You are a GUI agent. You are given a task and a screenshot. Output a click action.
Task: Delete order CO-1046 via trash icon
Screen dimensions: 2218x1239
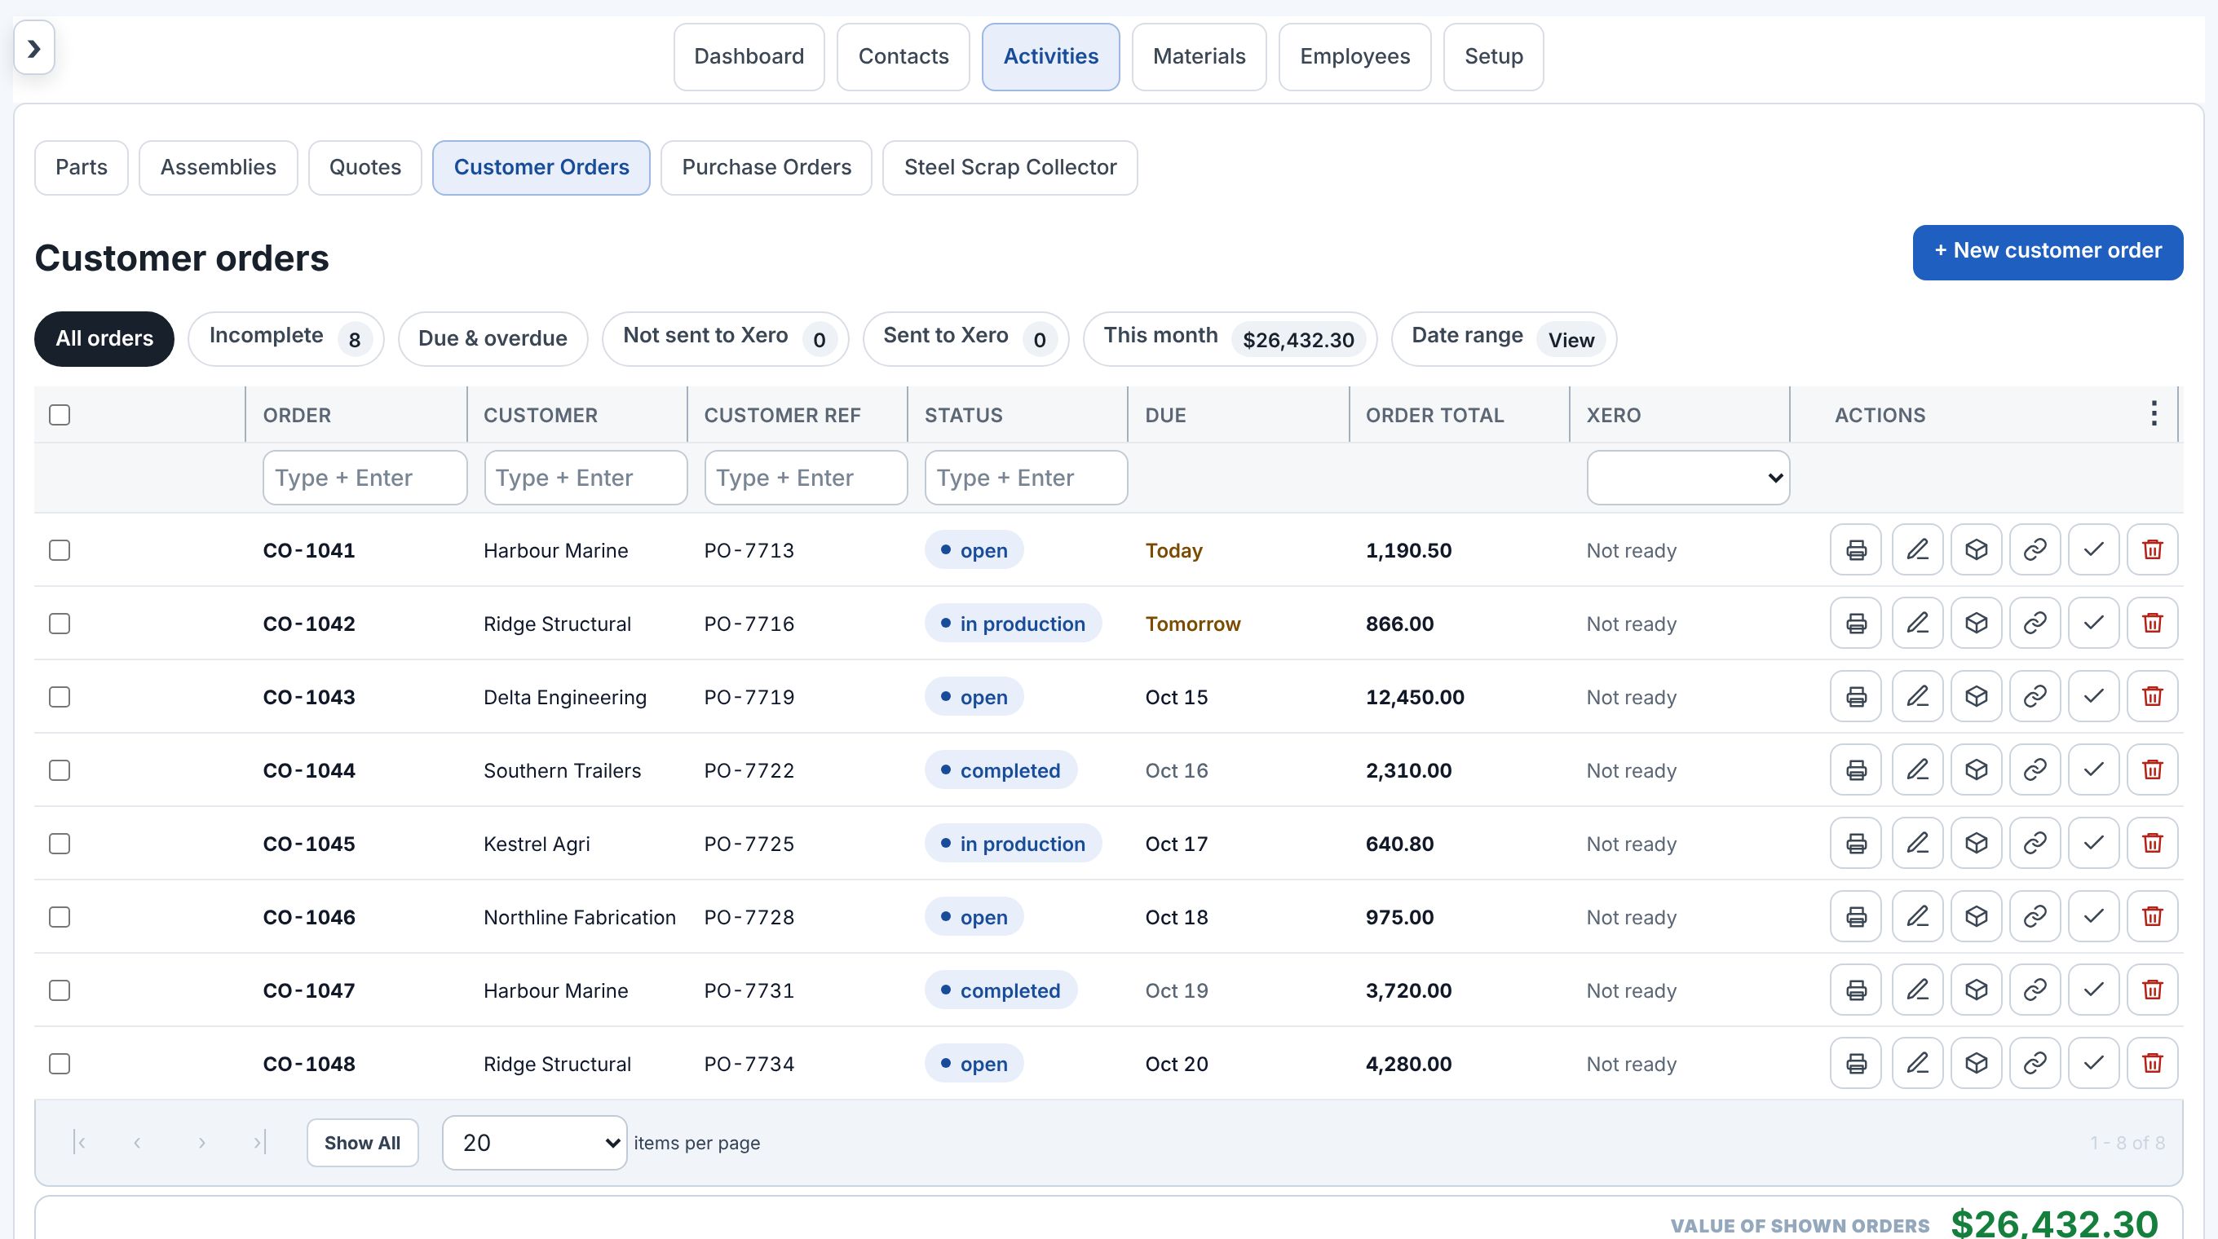click(x=2153, y=916)
